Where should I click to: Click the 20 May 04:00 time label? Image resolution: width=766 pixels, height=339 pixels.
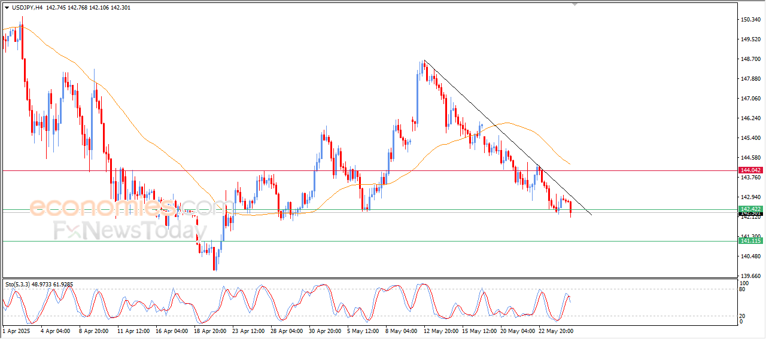point(517,331)
